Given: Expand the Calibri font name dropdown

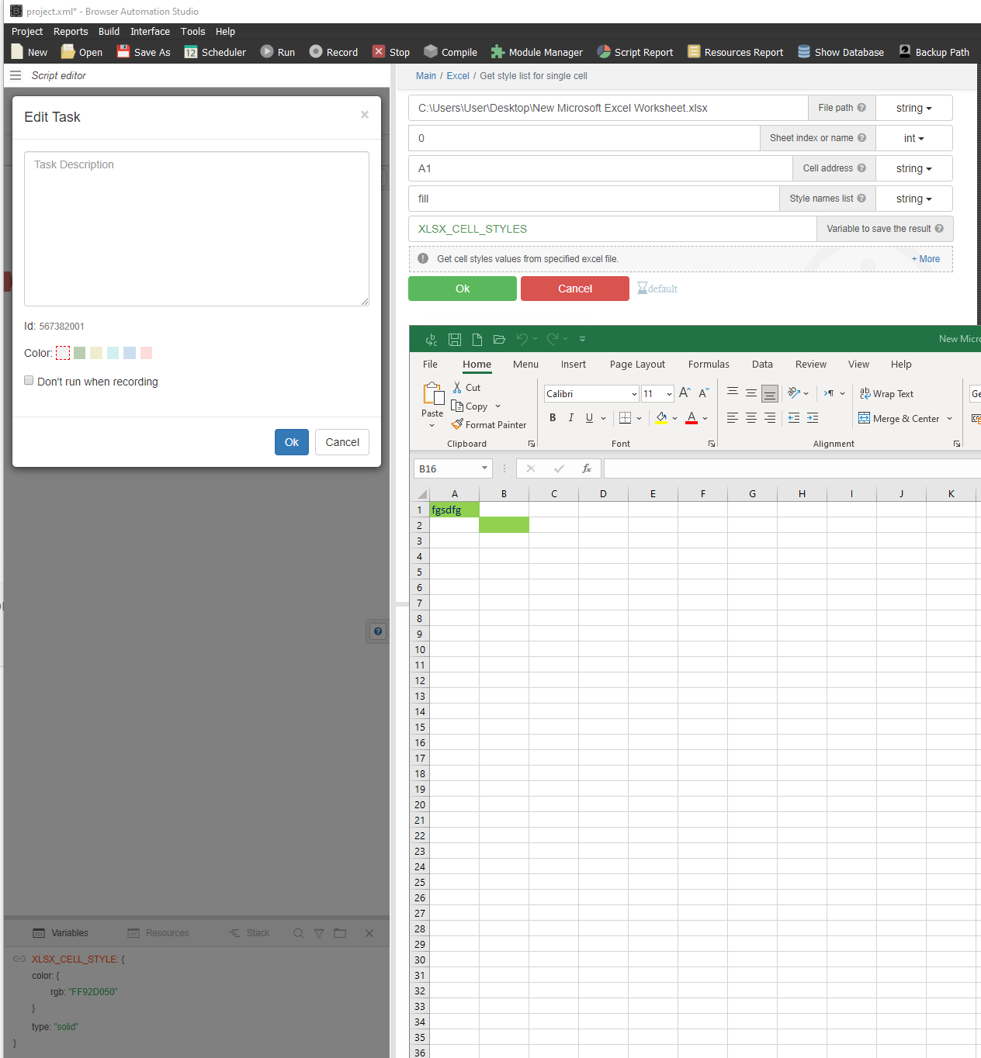Looking at the screenshot, I should tap(634, 394).
